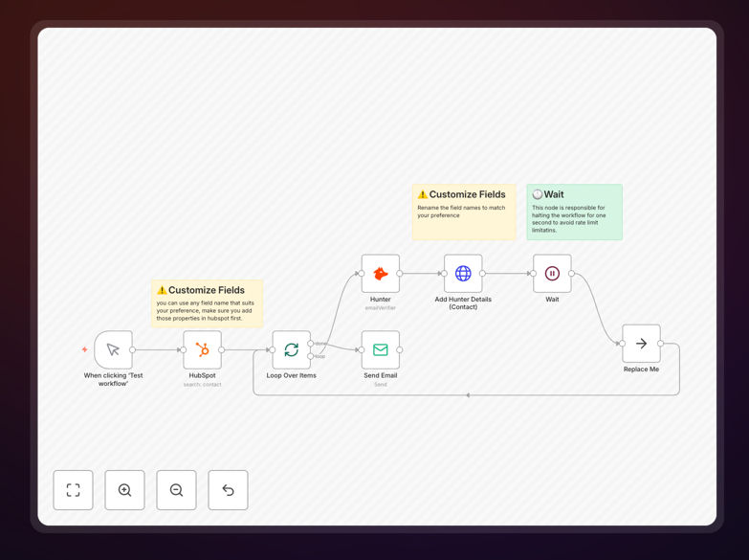Open the Replace Me arrow node
Screen dimensions: 749x560
point(642,344)
